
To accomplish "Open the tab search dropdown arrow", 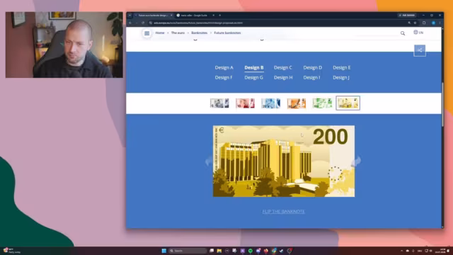I will pyautogui.click(x=130, y=16).
